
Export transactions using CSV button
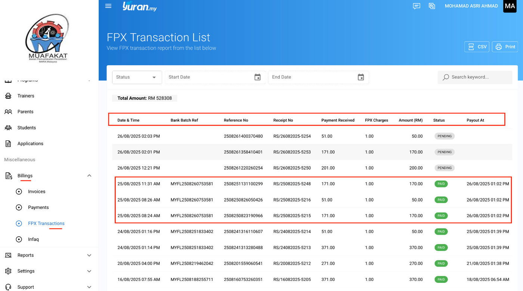[477, 47]
